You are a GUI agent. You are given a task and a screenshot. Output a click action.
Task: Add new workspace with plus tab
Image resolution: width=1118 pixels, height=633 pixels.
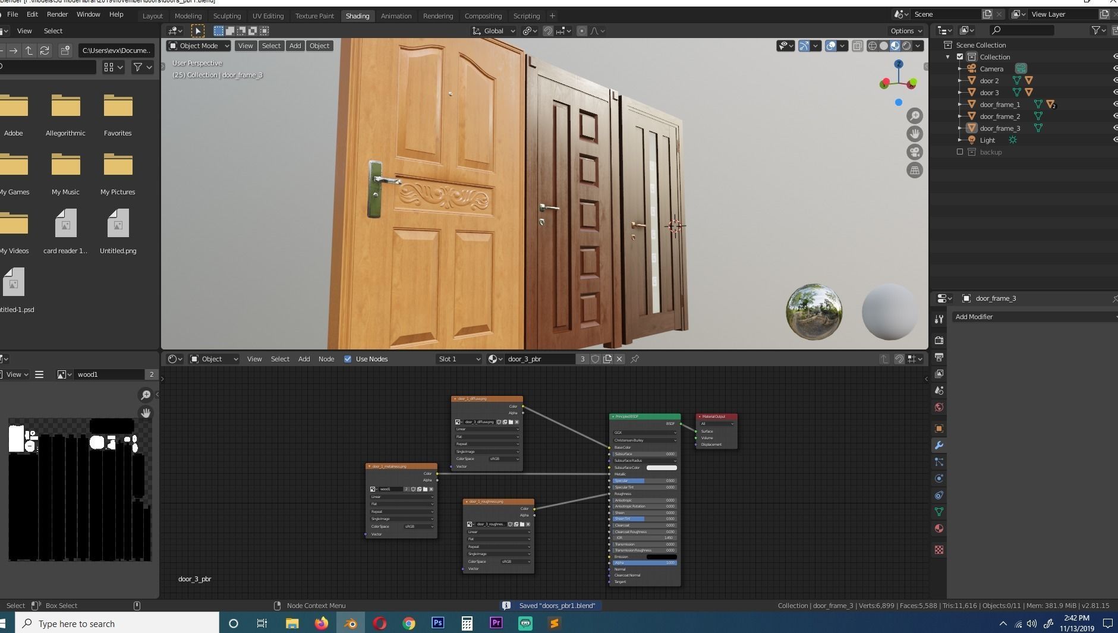552,16
